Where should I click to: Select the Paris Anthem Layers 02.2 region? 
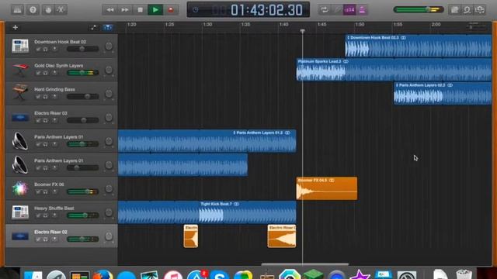point(443,93)
